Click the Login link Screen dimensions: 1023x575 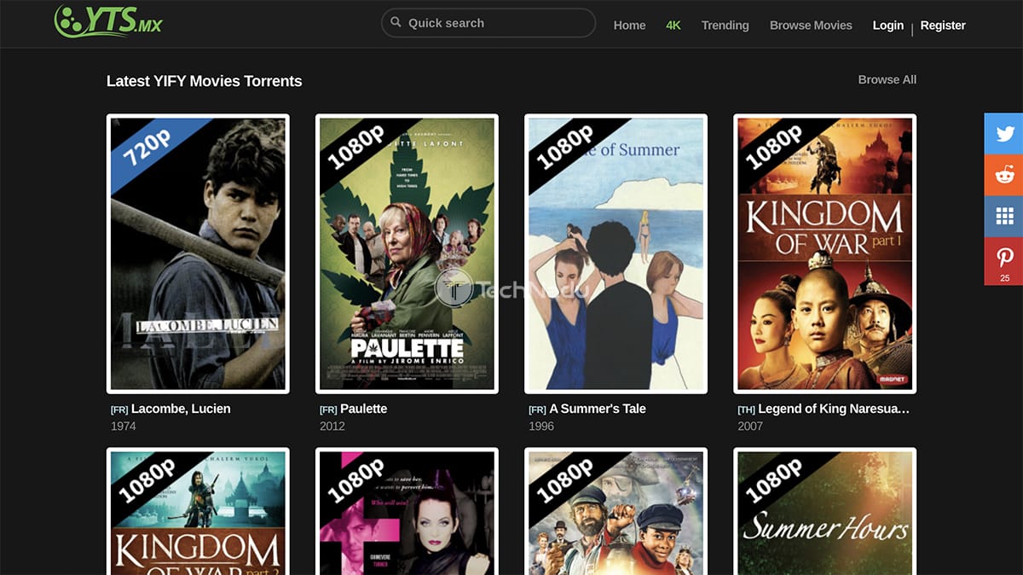coord(887,26)
